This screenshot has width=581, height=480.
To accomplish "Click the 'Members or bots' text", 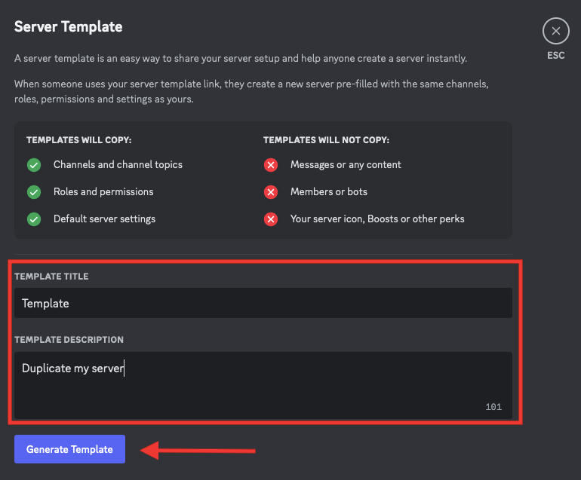I will point(329,191).
